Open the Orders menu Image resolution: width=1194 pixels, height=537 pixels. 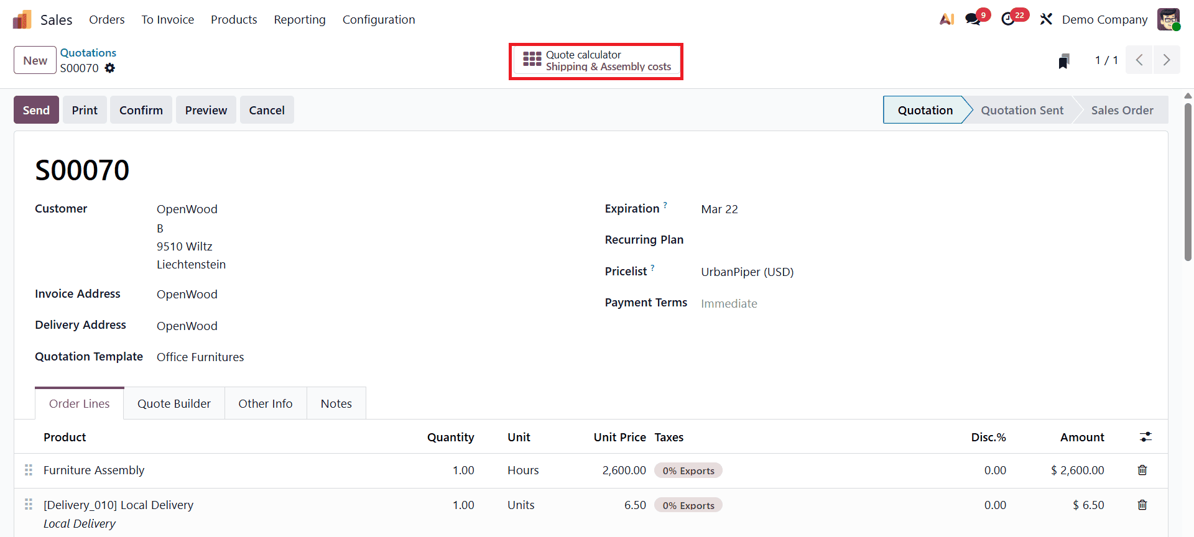pos(107,19)
